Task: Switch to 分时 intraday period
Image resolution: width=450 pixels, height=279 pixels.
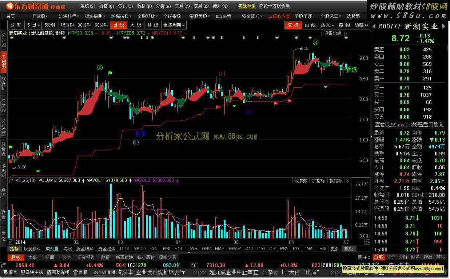Action: click(x=16, y=25)
